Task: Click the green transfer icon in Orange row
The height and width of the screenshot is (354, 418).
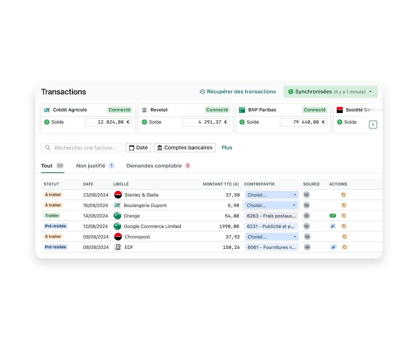Action: (x=333, y=216)
